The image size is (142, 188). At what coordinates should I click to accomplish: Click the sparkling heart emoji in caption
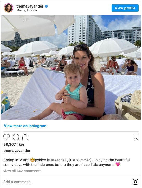118,164
